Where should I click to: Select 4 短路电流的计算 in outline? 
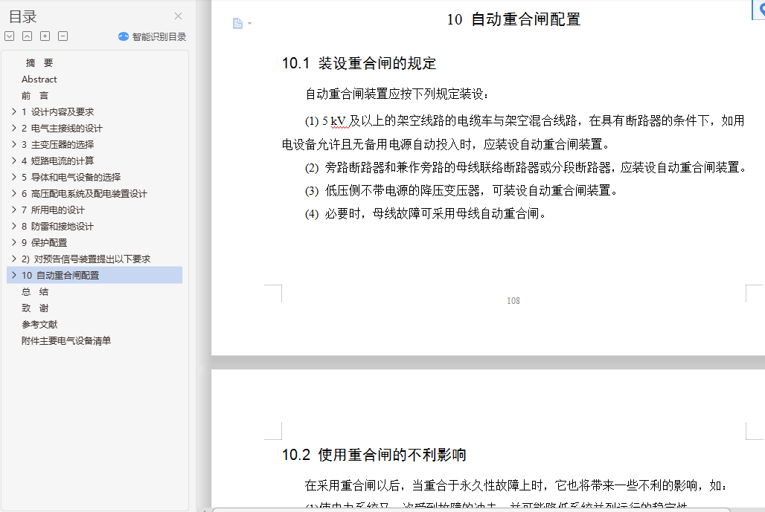[x=57, y=161]
